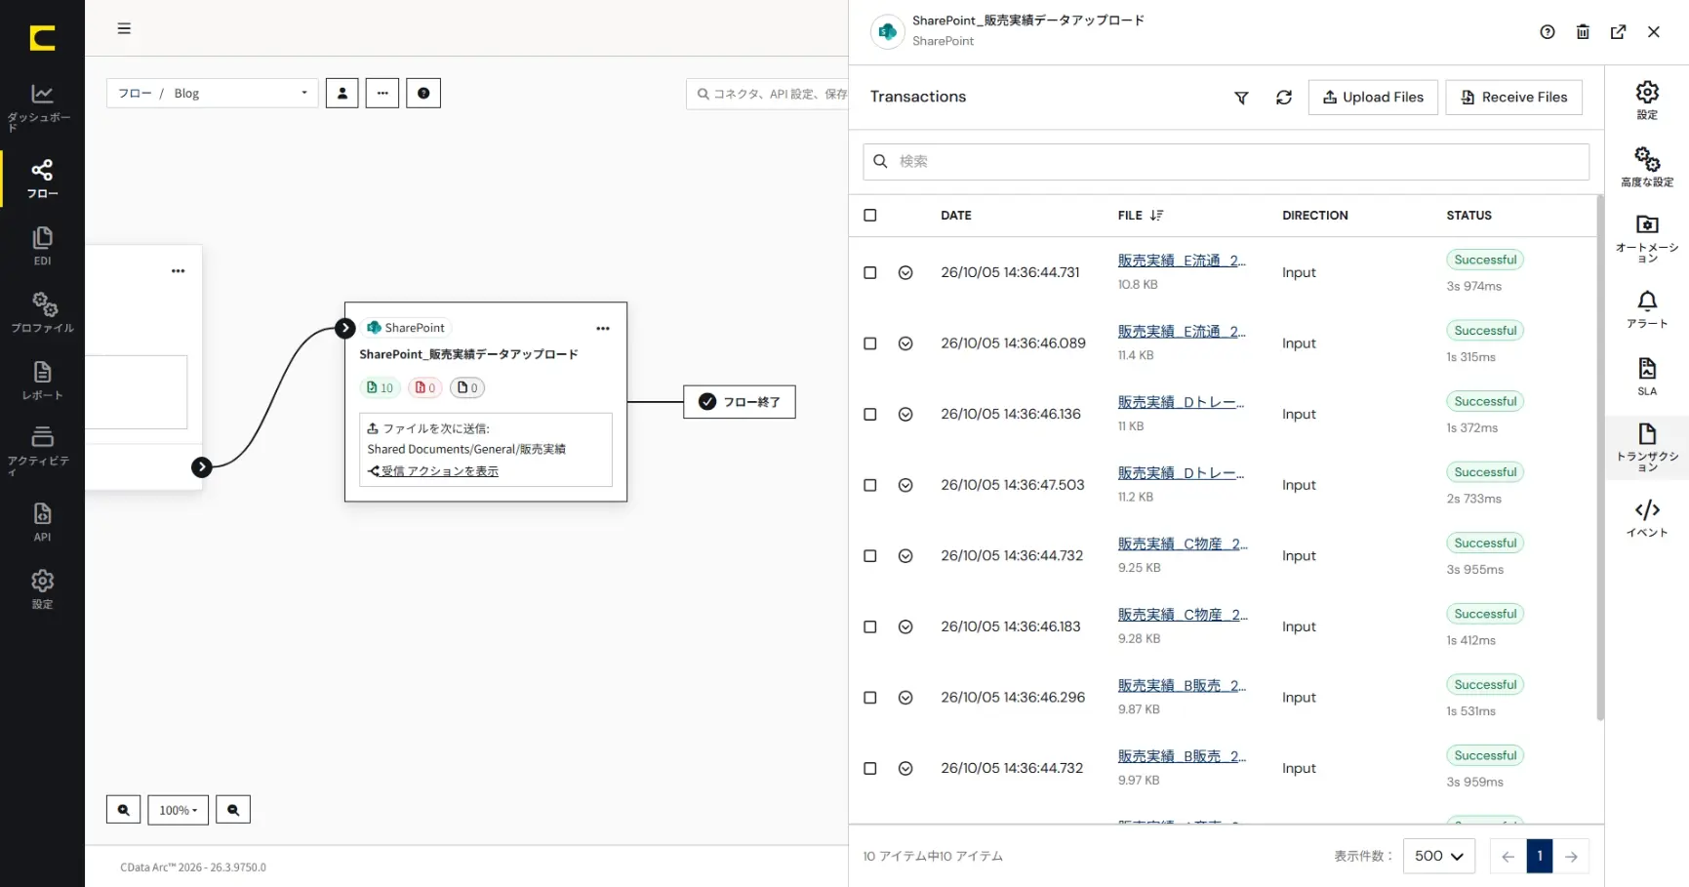This screenshot has width=1689, height=887.
Task: Toggle the hamburger menu icon
Action: tap(124, 28)
